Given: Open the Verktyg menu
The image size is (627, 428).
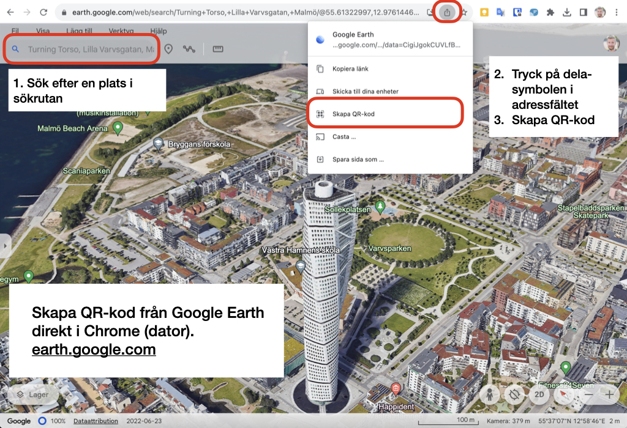Looking at the screenshot, I should pyautogui.click(x=121, y=31).
